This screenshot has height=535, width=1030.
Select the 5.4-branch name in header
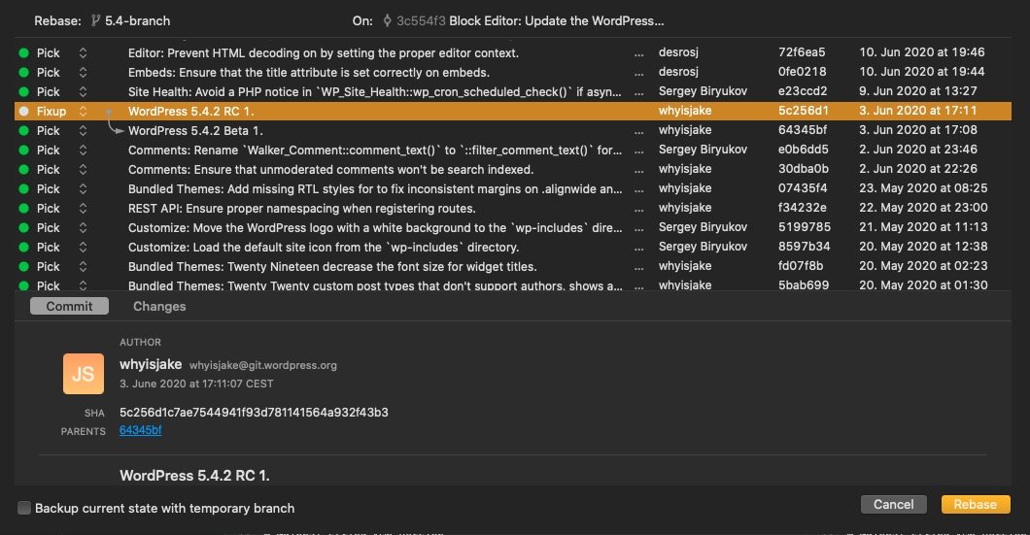pos(137,21)
